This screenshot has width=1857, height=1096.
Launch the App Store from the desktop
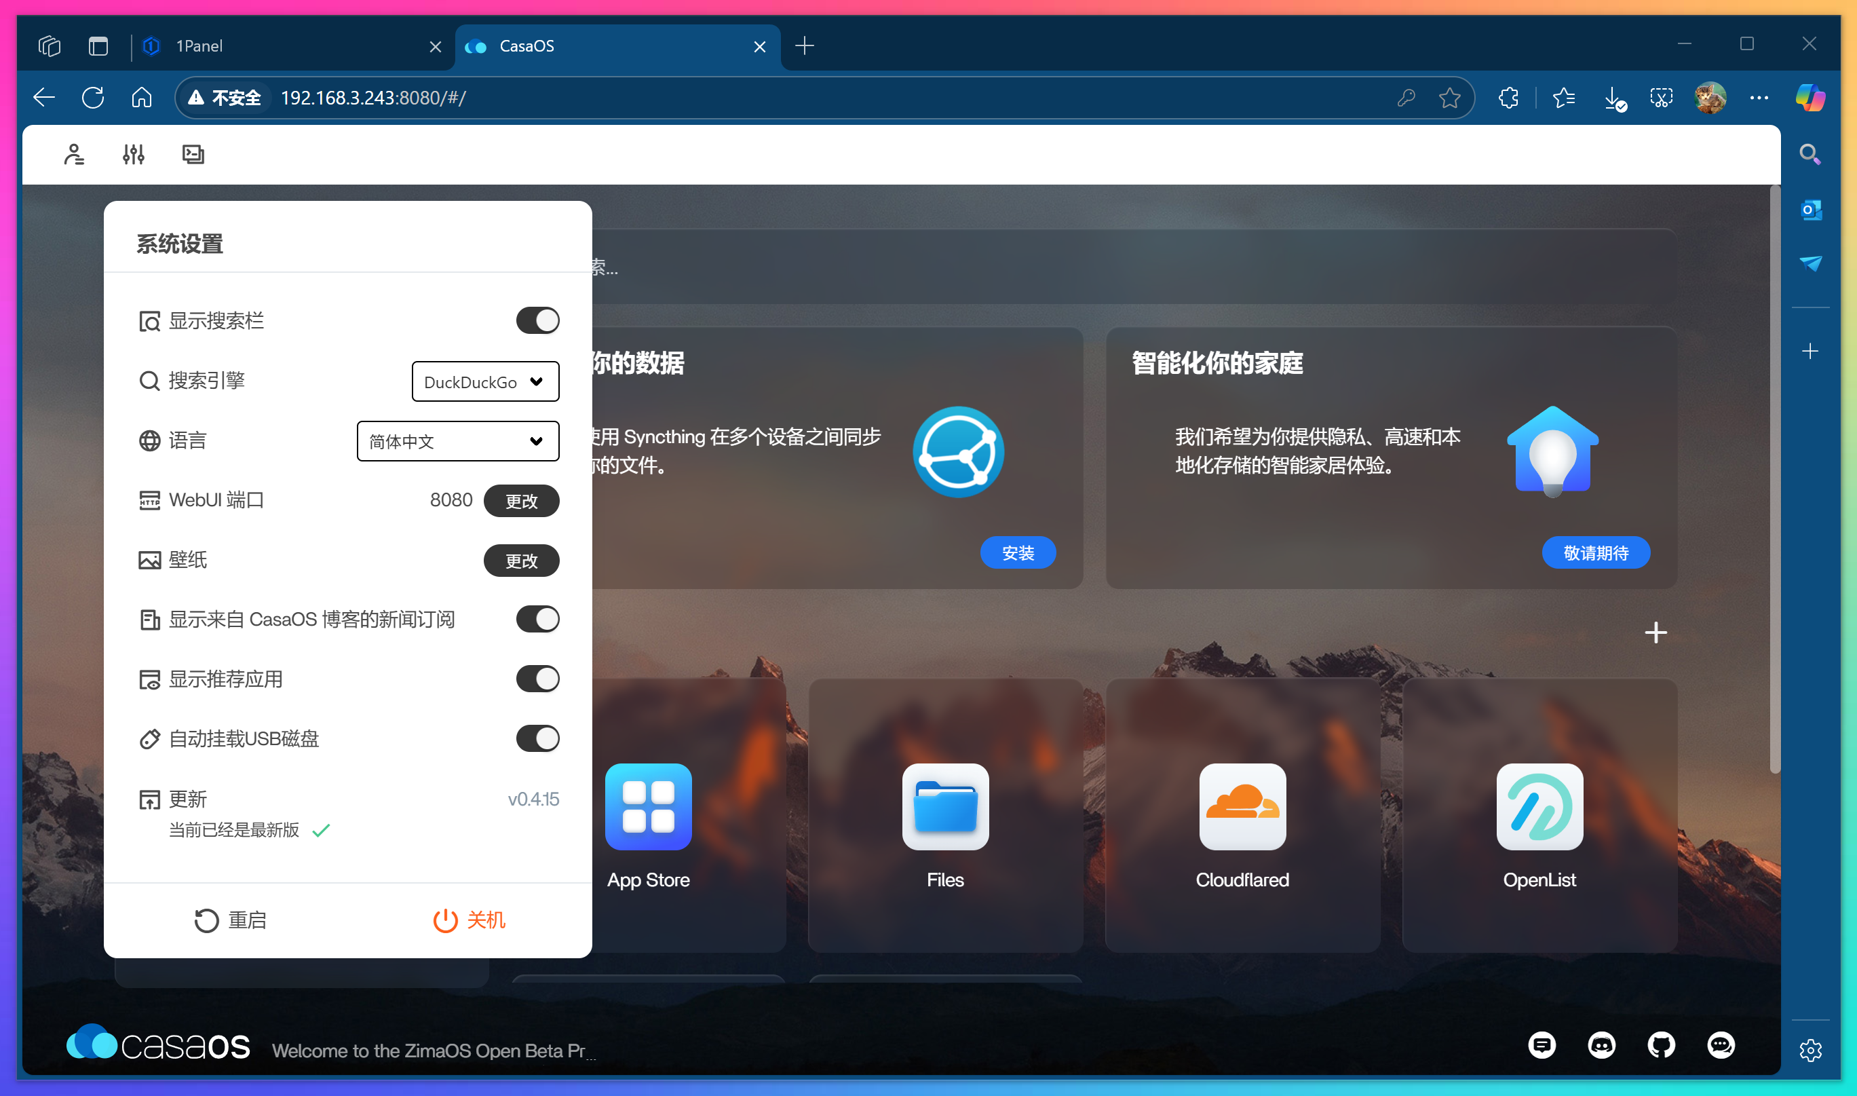pyautogui.click(x=649, y=807)
